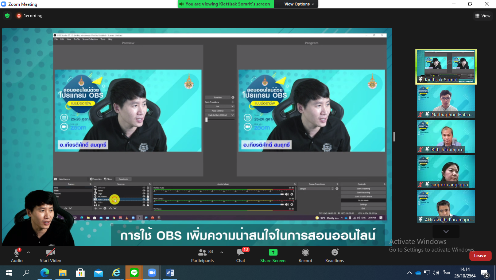This screenshot has height=280, width=496.
Task: Open the Chat panel with 13 unread
Action: point(241,255)
